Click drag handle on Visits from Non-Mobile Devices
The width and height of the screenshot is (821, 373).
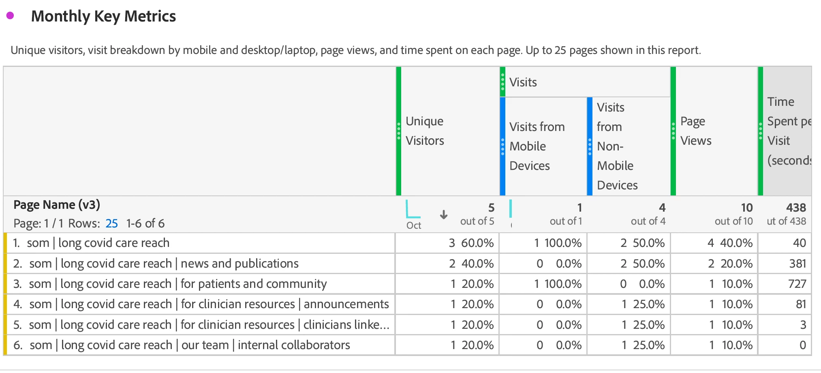coord(590,146)
